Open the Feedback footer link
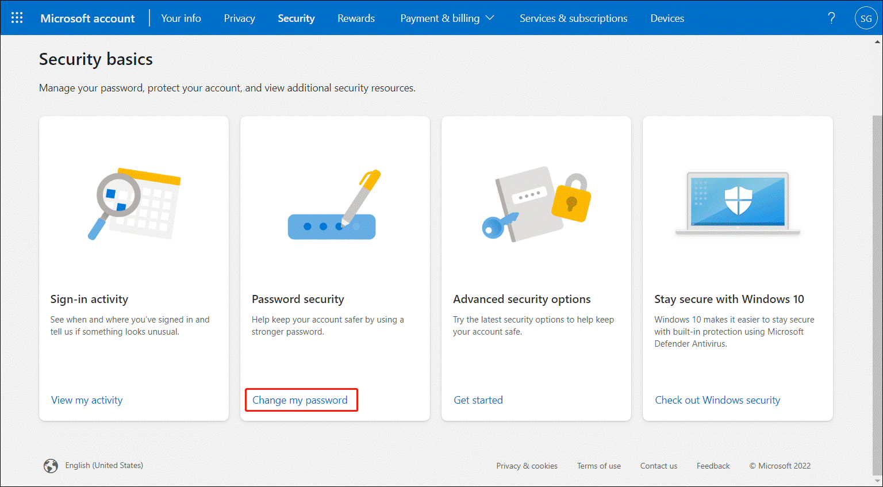The image size is (883, 487). click(x=713, y=466)
